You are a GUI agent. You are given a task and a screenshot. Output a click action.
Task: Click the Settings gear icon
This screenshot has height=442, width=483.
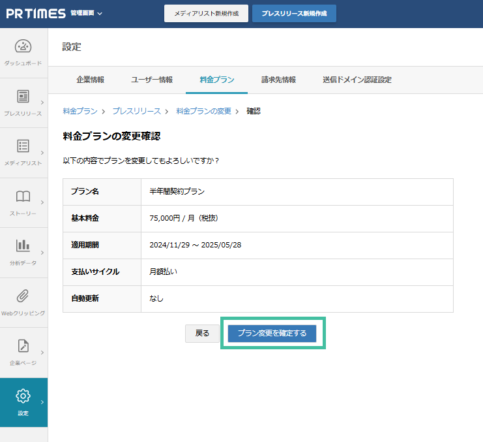click(23, 396)
